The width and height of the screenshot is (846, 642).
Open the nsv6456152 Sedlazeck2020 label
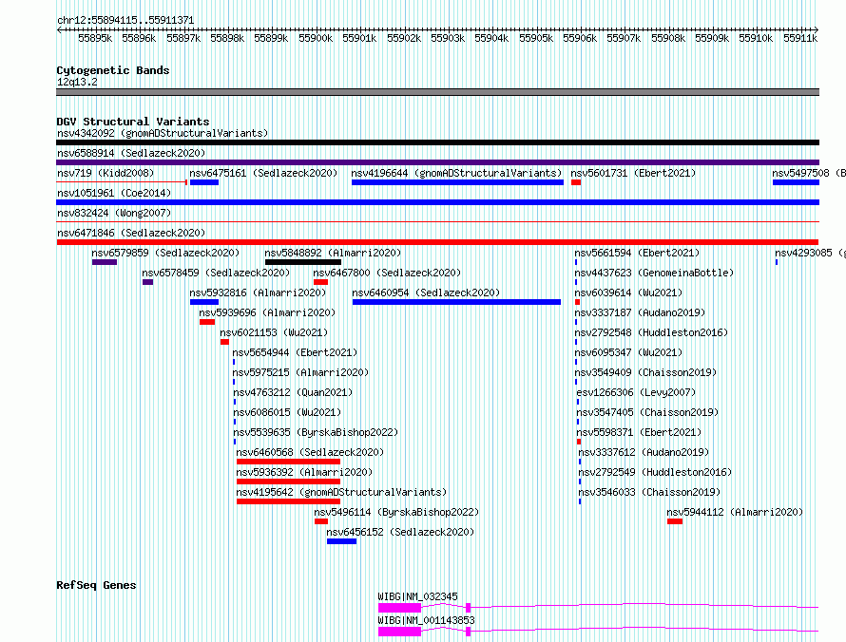(400, 532)
